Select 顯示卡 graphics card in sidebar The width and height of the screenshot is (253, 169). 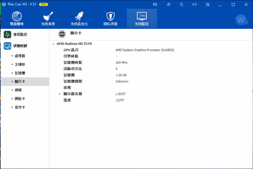pos(25,81)
